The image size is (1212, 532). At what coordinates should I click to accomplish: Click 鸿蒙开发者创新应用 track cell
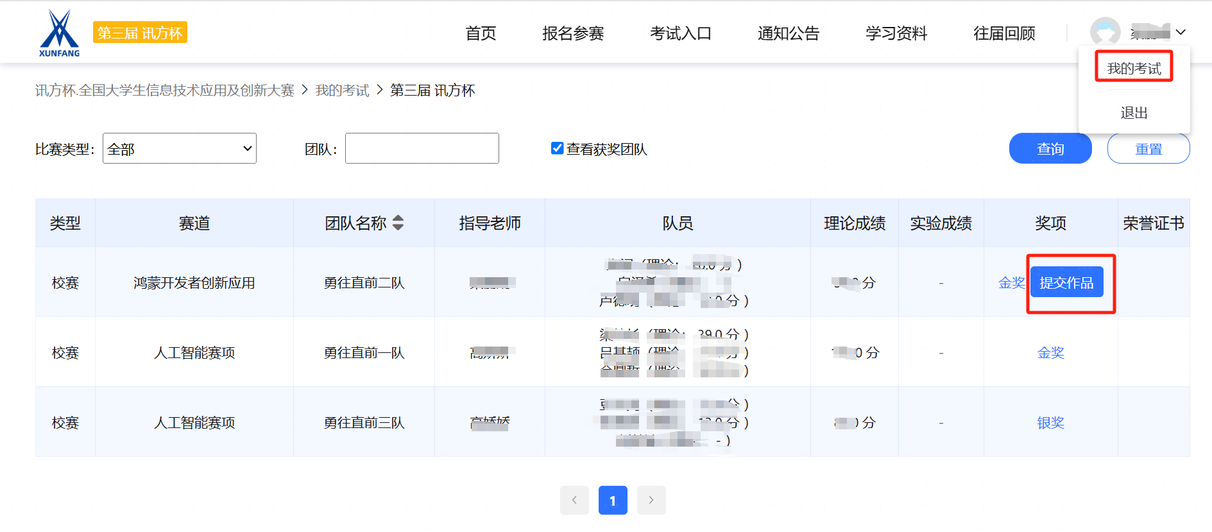[x=194, y=282]
